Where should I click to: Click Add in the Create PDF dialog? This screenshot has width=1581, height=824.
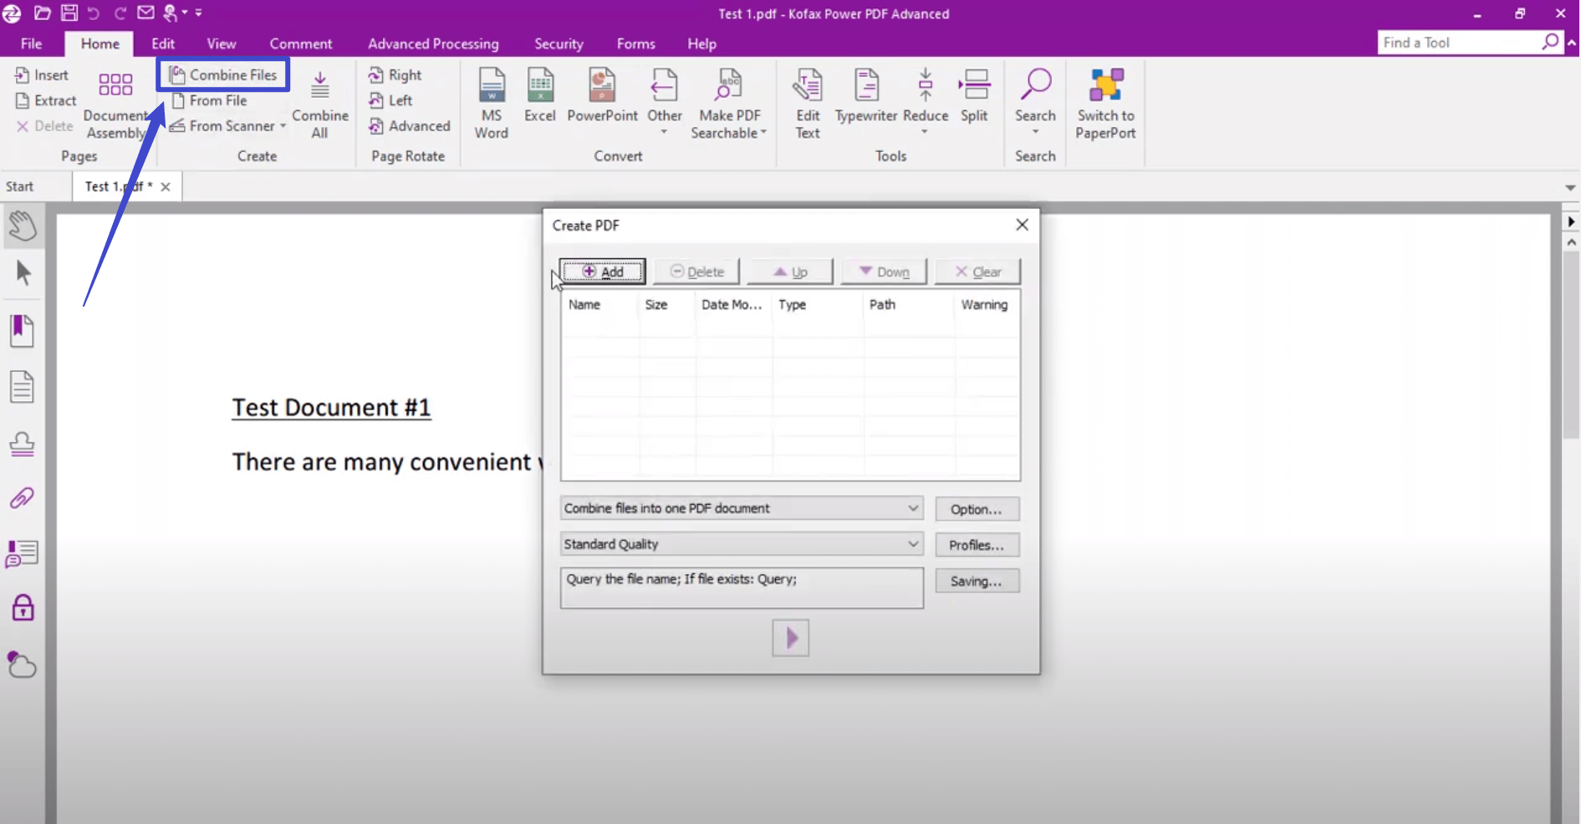(602, 271)
